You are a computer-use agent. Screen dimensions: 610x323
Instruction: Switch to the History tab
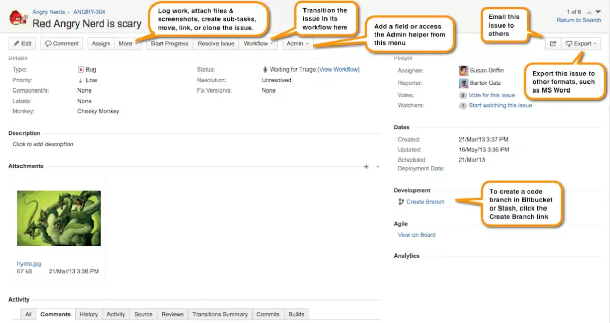(89, 314)
